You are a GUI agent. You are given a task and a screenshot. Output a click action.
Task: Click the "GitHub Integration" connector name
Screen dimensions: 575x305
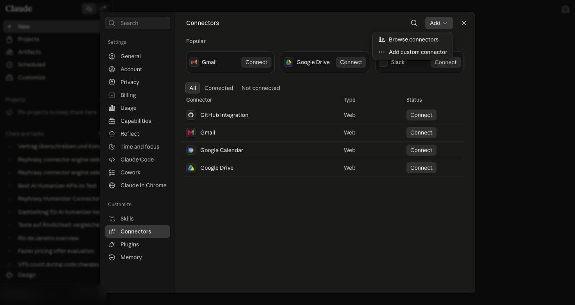224,115
